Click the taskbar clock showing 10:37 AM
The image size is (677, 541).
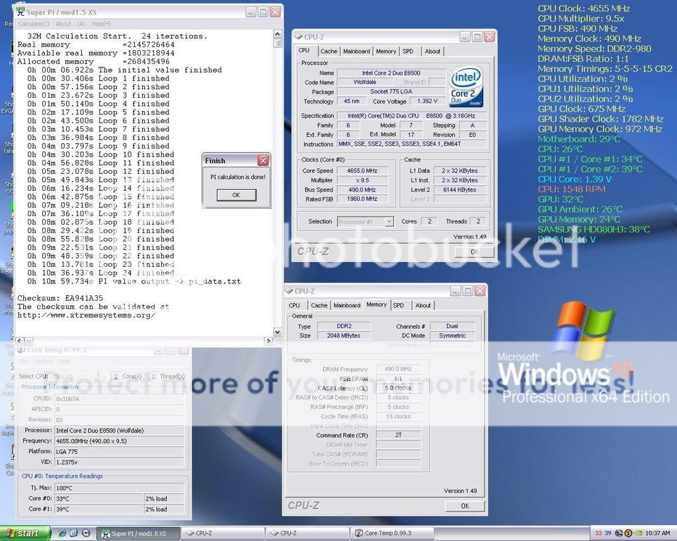click(658, 533)
